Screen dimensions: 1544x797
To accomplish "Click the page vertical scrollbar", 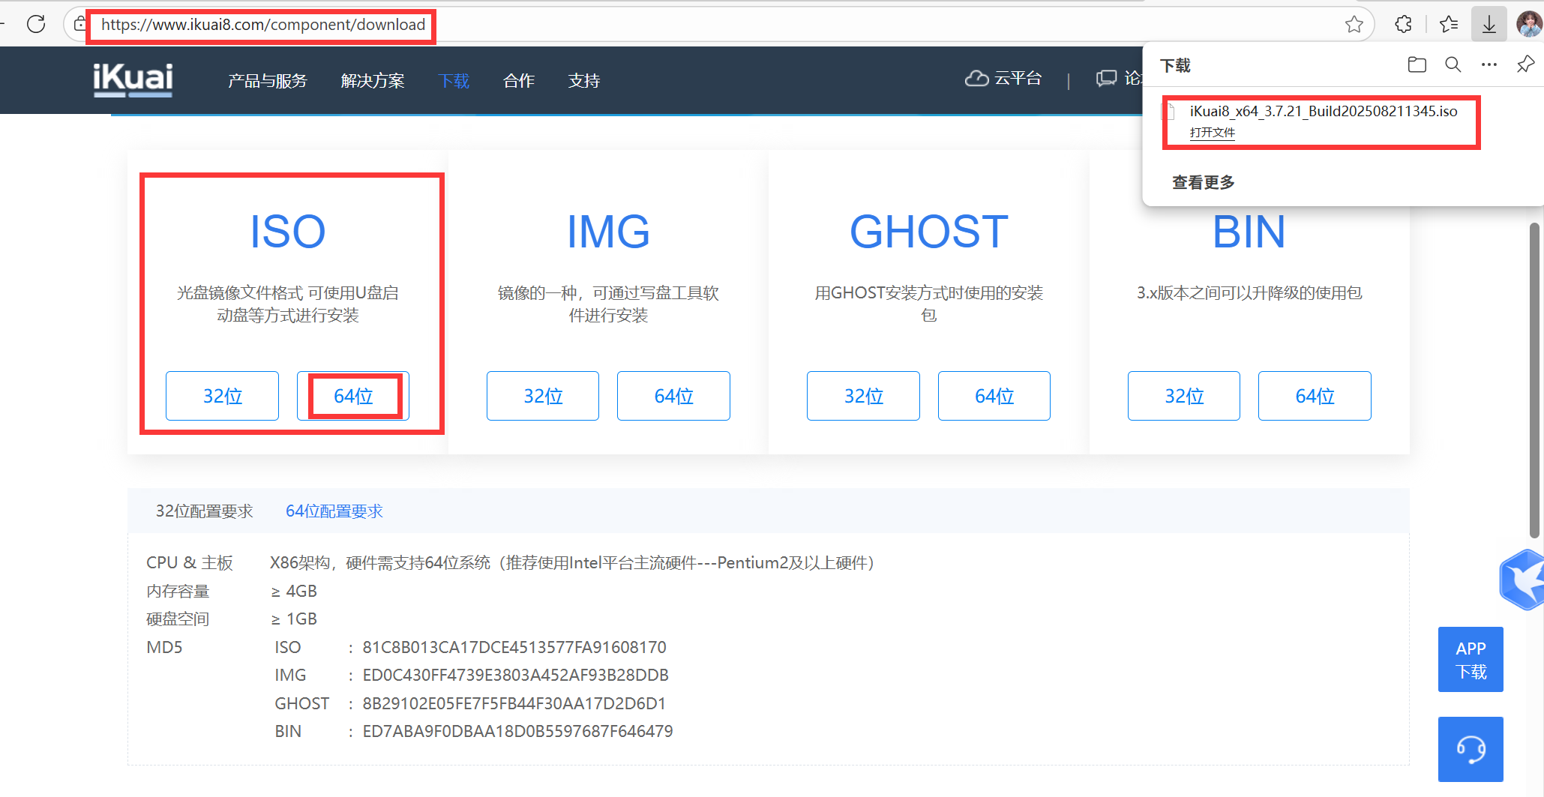I will click(1535, 379).
